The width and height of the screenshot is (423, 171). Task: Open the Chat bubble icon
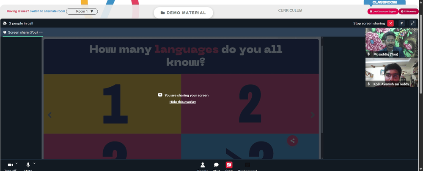click(x=216, y=165)
